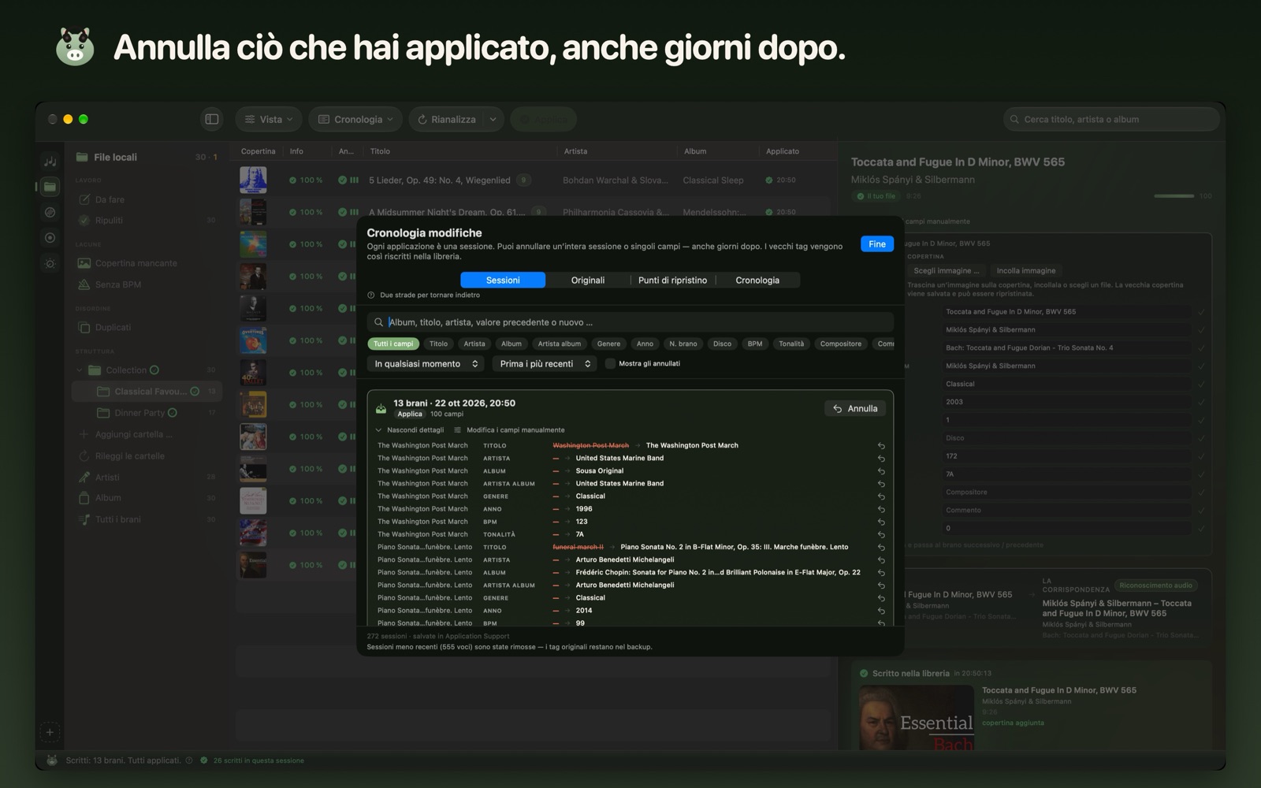The image size is (1261, 788).
Task: Click the 'Cerca titolo, artista o album' search field
Action: (1111, 119)
